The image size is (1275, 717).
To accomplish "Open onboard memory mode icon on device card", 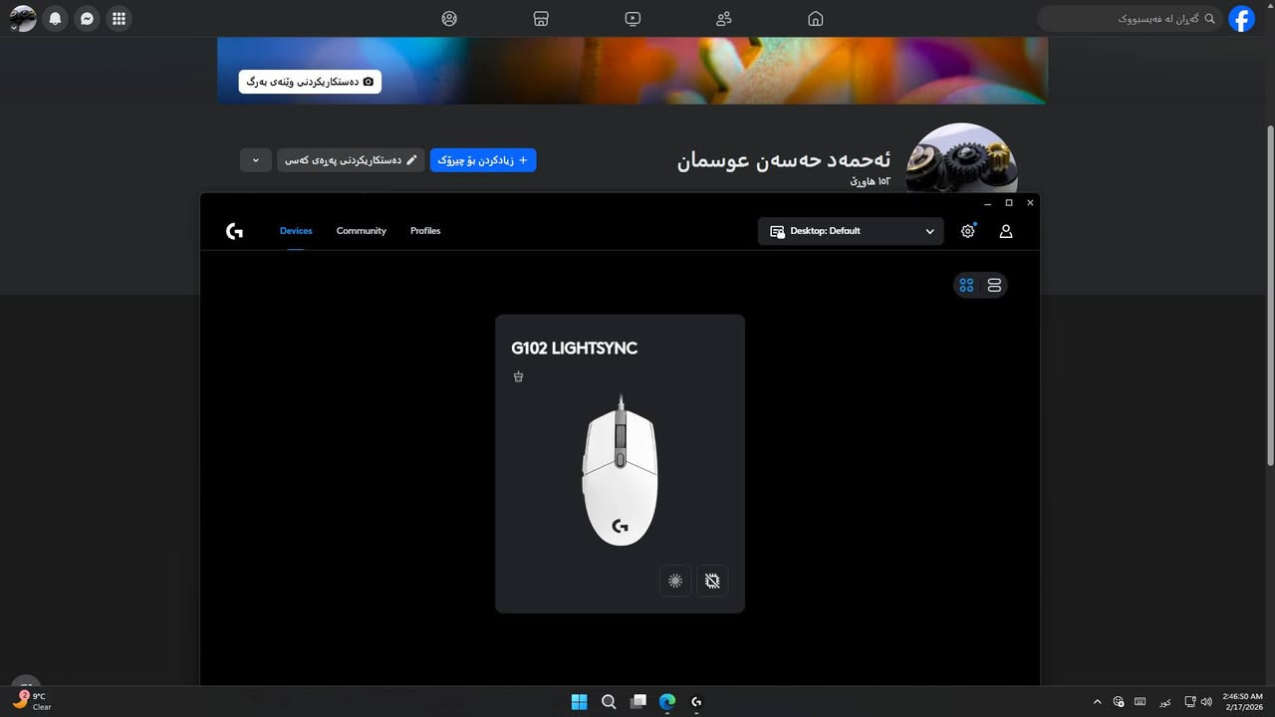I will (x=712, y=581).
